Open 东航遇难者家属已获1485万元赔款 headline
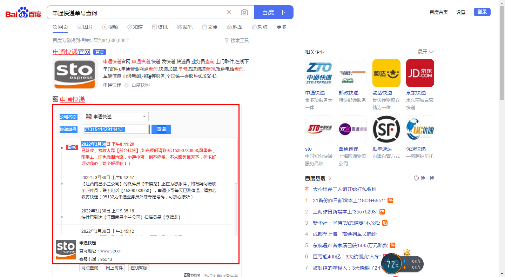Viewport: 505px width, 277px height. point(350,245)
